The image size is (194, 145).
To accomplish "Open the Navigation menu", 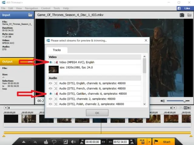I will tap(31, 8).
